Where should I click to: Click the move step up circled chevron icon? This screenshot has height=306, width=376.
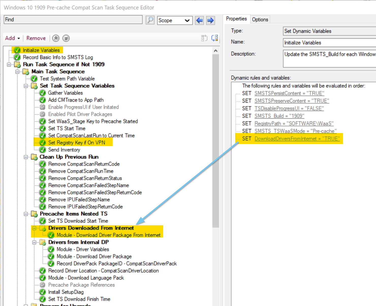(x=56, y=38)
